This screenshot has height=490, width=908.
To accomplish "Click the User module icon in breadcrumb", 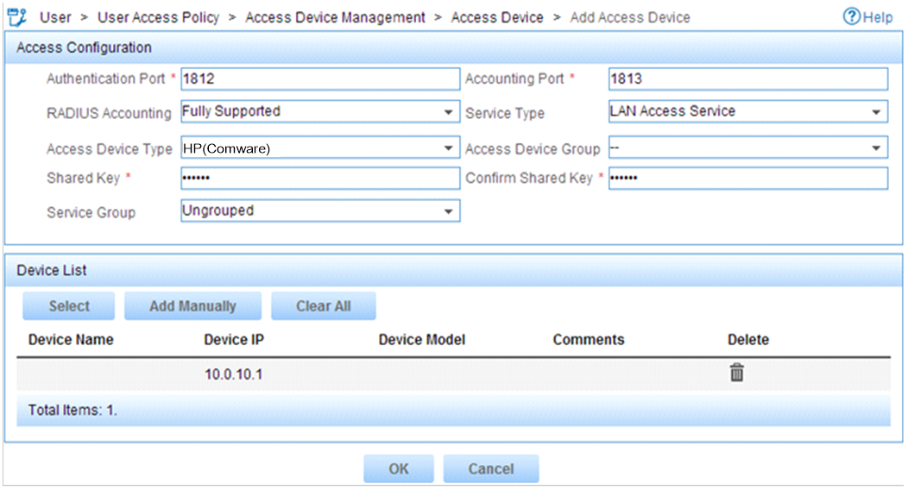I will click(17, 17).
